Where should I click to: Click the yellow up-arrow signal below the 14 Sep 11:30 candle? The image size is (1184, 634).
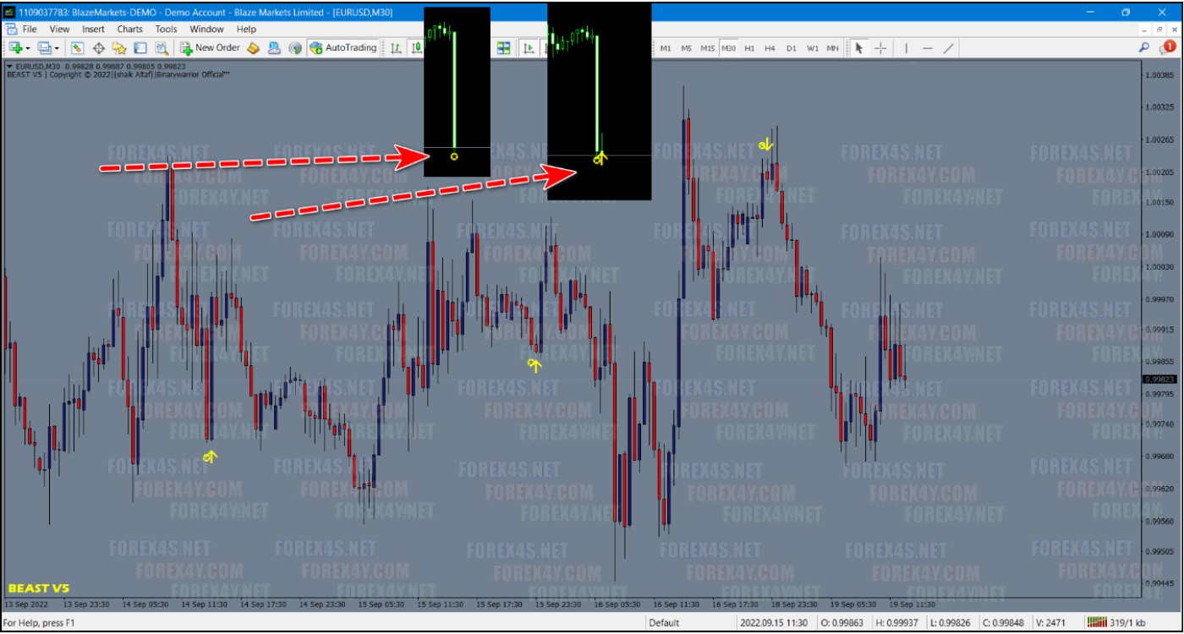click(210, 457)
